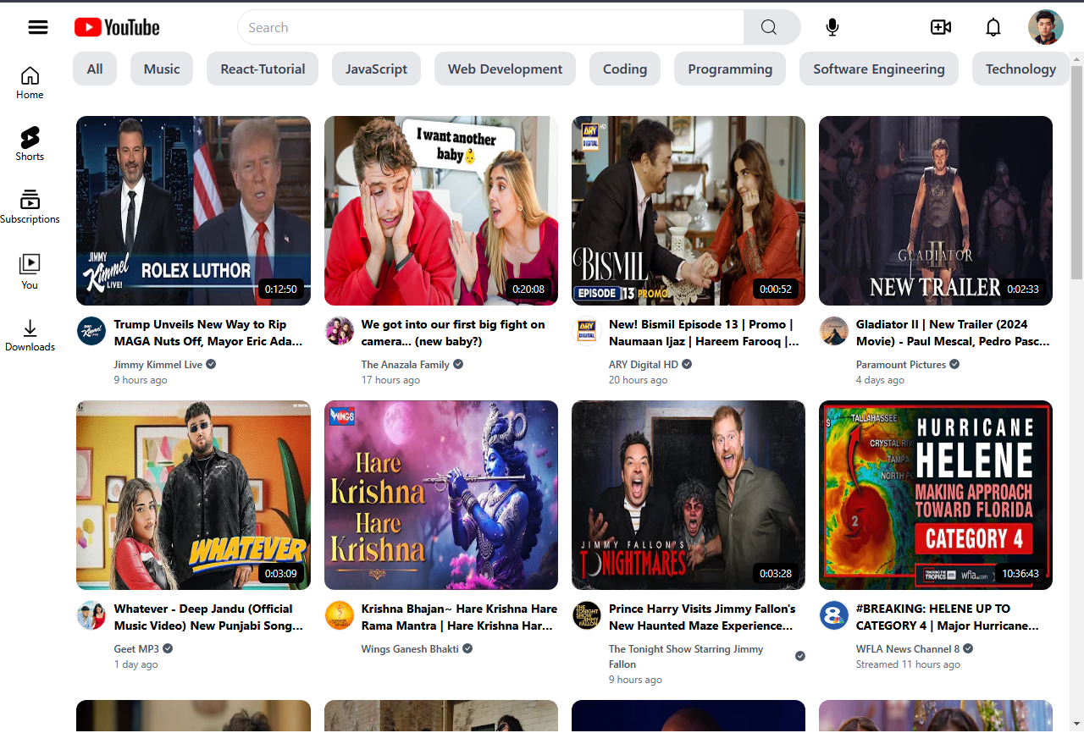
Task: Click the '1 day ago' upload date
Action: 135,664
